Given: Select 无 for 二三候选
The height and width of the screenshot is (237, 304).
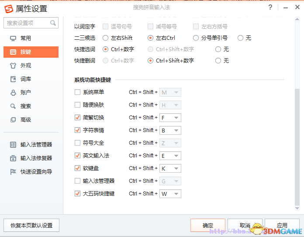Looking at the screenshot, I should coord(240,38).
